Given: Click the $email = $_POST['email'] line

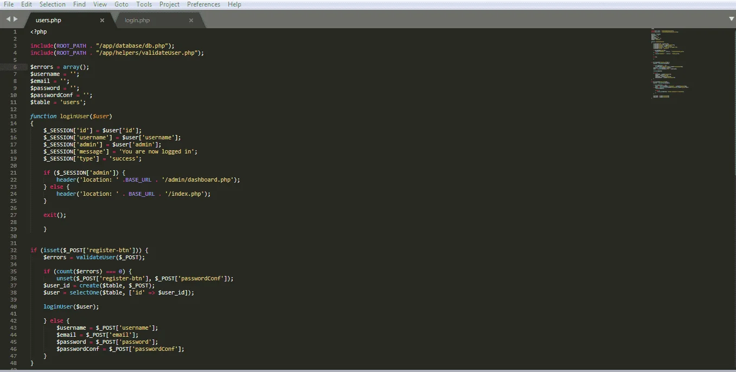Looking at the screenshot, I should [x=97, y=335].
